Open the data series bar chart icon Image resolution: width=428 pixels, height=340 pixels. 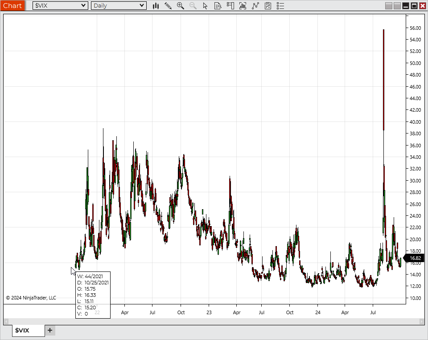point(243,6)
